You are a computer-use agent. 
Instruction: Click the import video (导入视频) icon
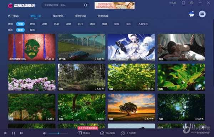coord(102,133)
